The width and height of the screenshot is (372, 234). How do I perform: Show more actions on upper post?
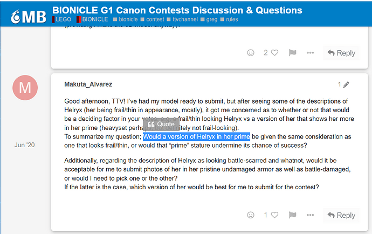click(310, 53)
